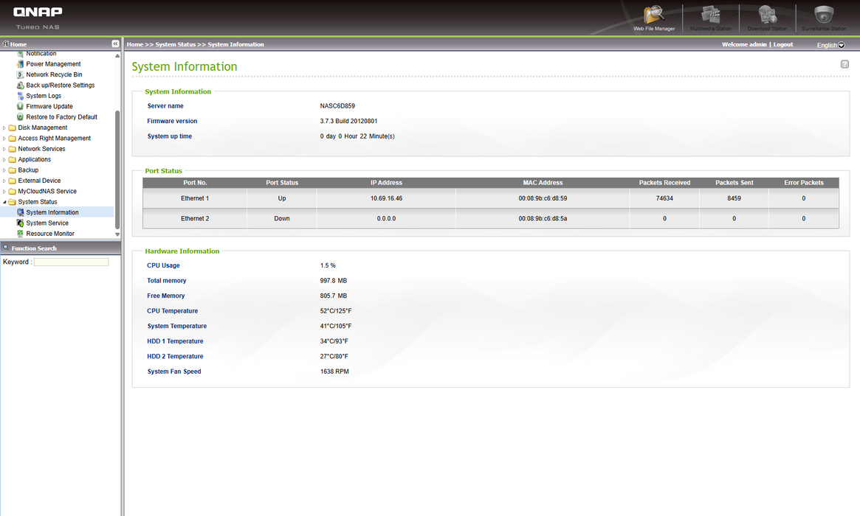860x516 pixels.
Task: Expand the External Device tree node
Action: [4, 181]
